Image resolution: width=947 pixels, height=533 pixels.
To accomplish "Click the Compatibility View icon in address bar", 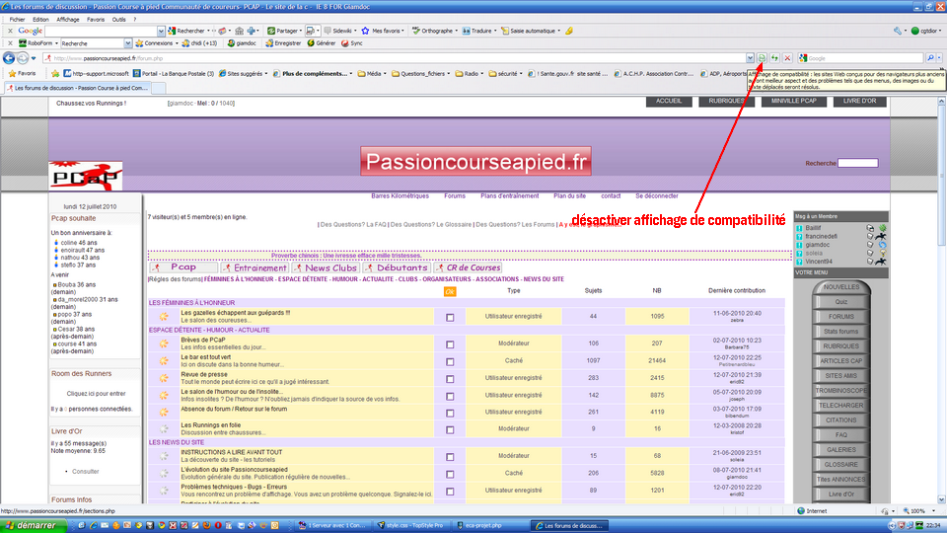I will pyautogui.click(x=763, y=58).
